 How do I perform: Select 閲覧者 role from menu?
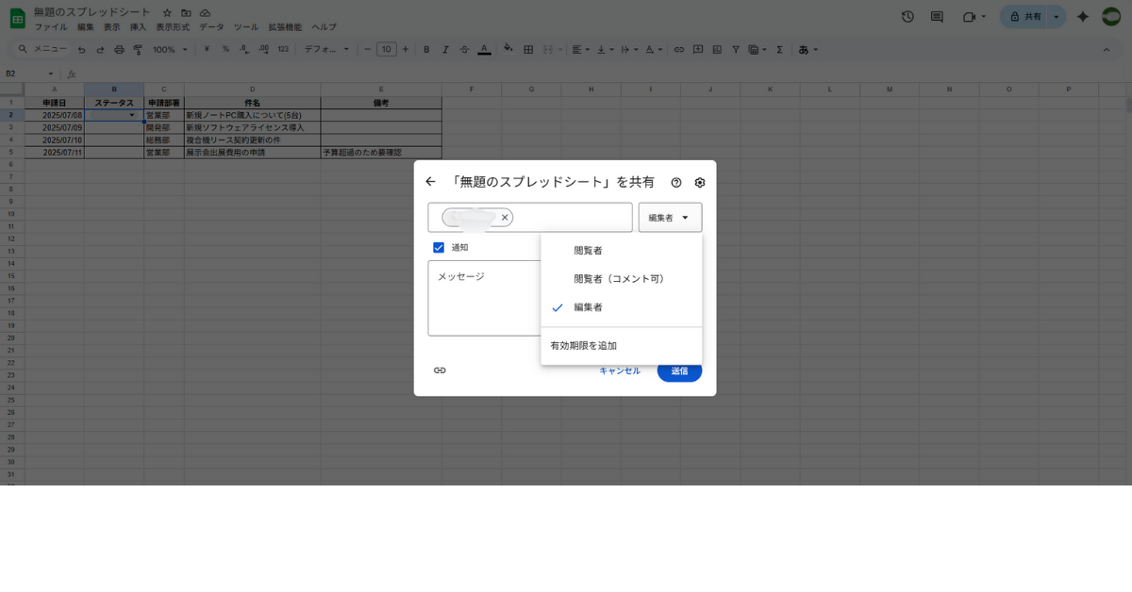click(588, 251)
